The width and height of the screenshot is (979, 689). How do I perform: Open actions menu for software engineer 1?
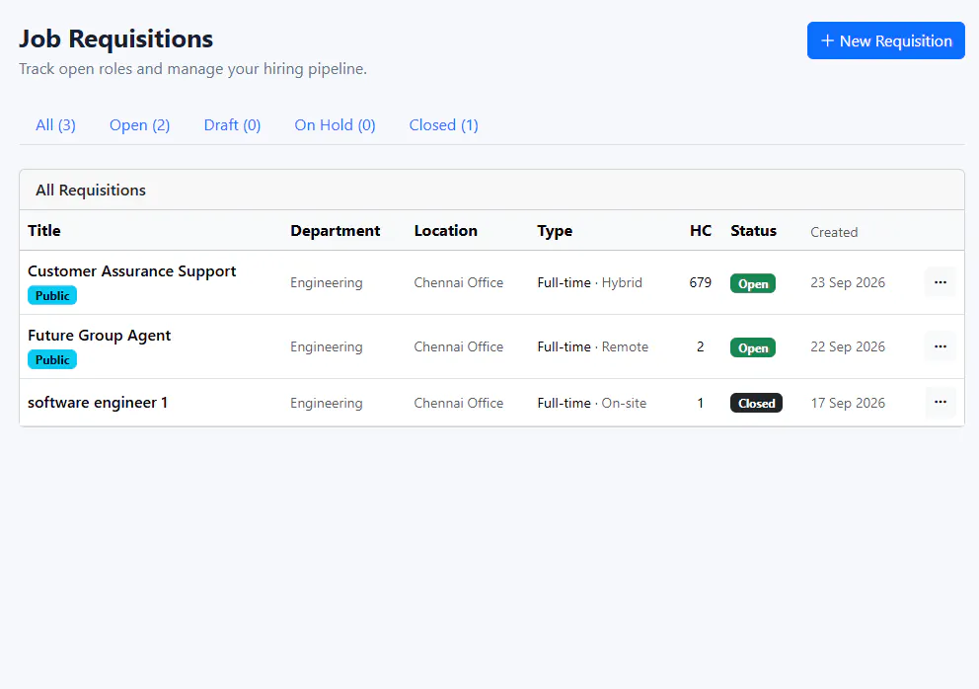(941, 403)
